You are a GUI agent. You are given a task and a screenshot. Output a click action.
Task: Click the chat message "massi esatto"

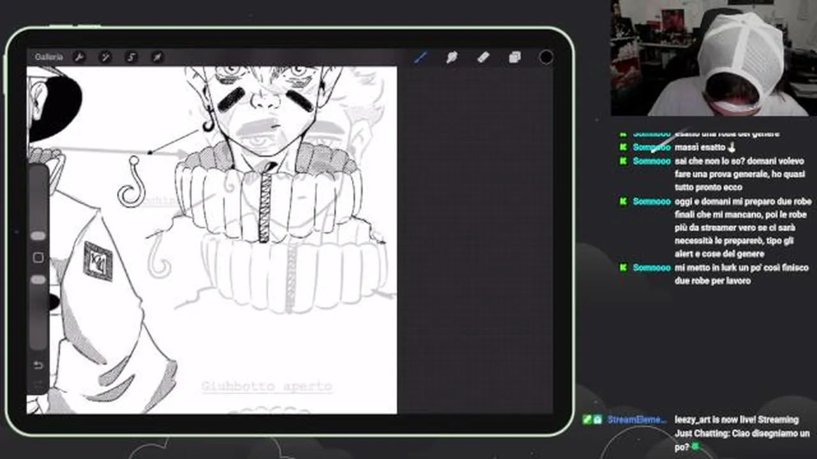pos(705,147)
